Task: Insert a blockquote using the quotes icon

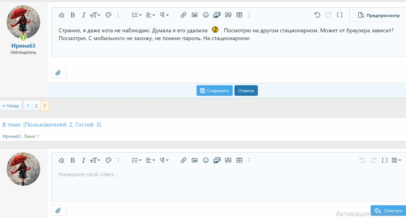Action: (x=228, y=15)
